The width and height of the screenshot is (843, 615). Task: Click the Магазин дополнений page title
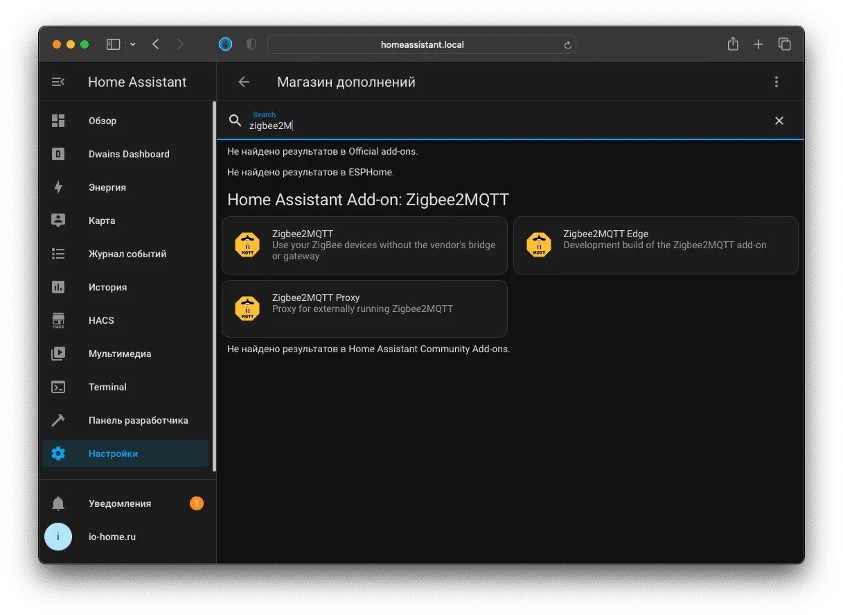pos(346,82)
